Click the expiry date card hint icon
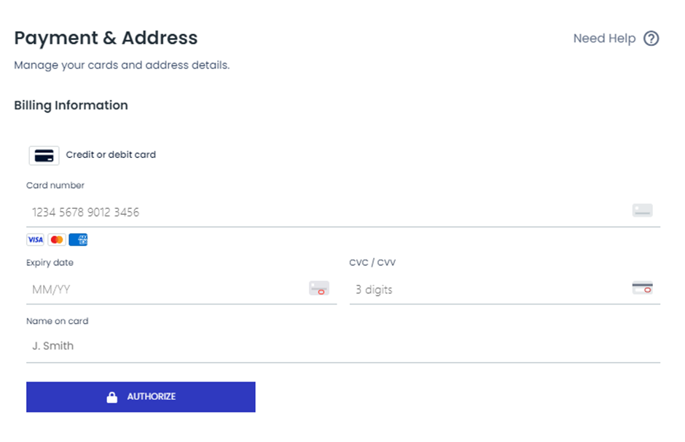The width and height of the screenshot is (685, 442). click(x=319, y=288)
